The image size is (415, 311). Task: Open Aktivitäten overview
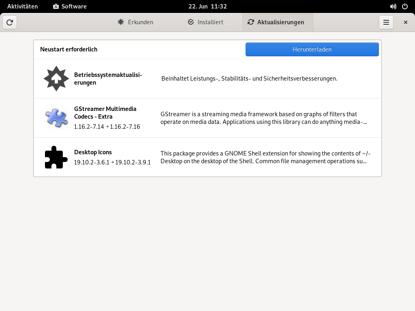(x=23, y=6)
